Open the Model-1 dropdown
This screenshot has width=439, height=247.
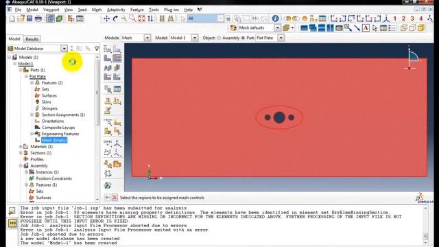(195, 38)
